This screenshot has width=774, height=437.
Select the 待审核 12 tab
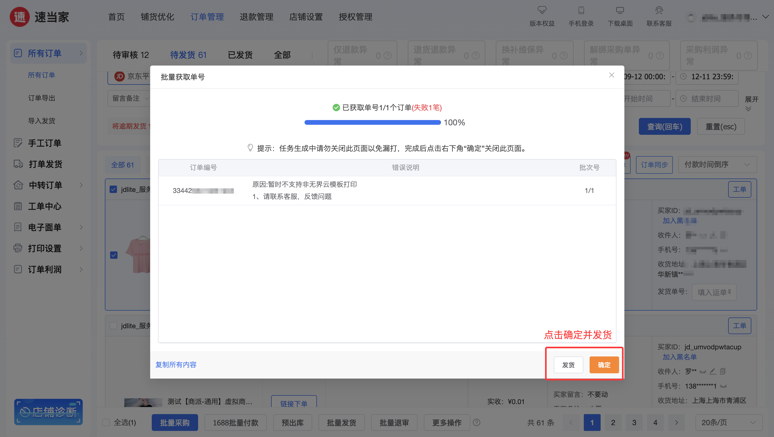(131, 55)
